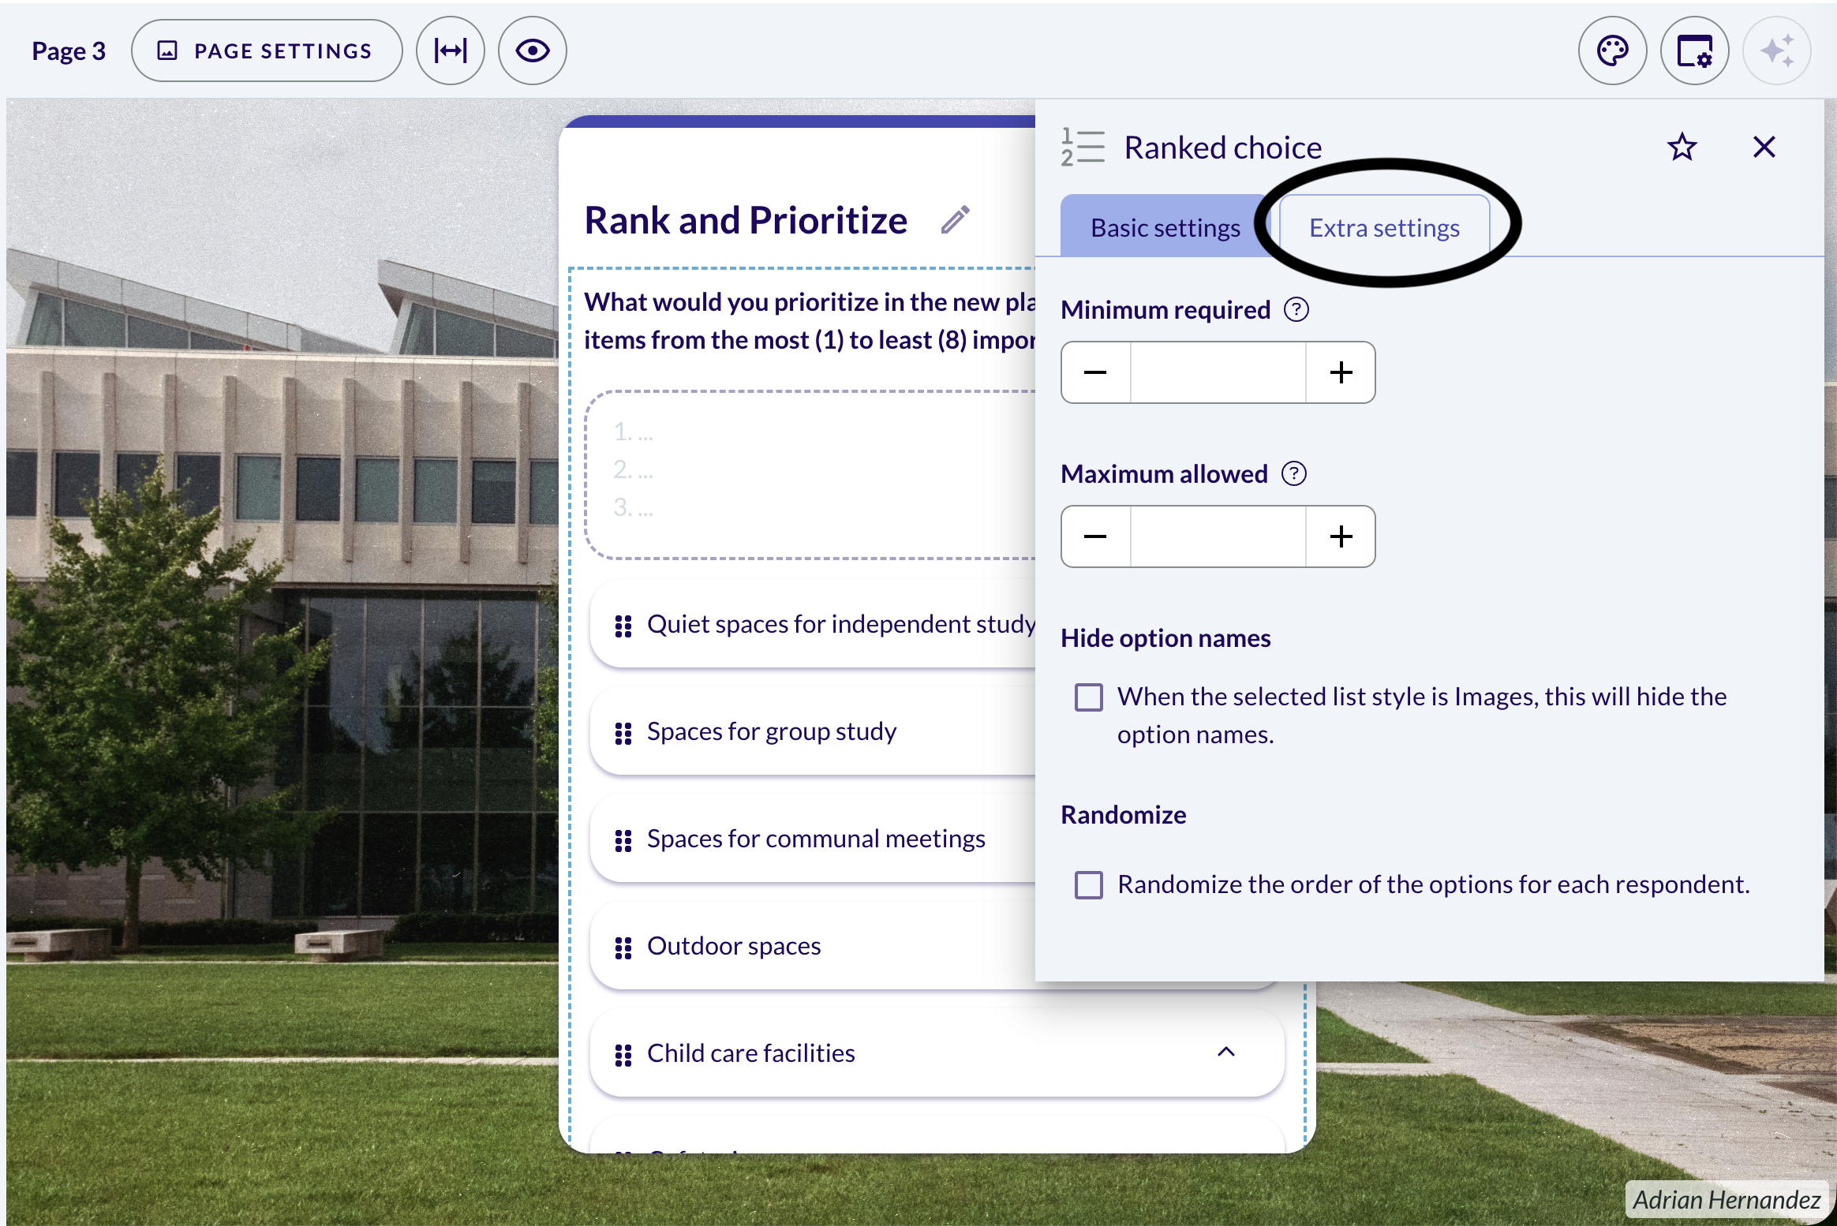This screenshot has width=1837, height=1226.
Task: Click the eye preview icon
Action: [533, 50]
